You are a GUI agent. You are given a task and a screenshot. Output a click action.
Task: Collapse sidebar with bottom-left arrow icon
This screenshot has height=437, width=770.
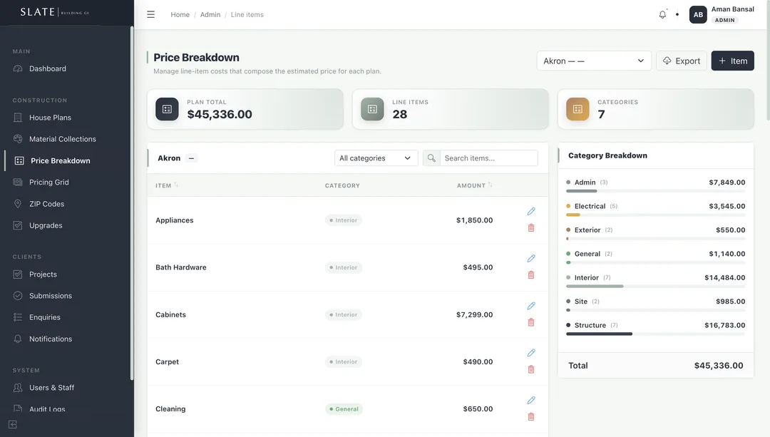[x=13, y=424]
